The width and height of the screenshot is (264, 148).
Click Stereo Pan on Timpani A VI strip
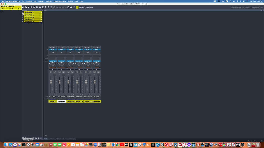96,61
